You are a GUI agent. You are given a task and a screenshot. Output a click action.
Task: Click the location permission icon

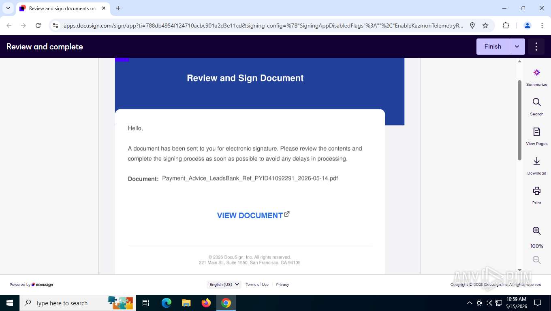[x=472, y=26]
